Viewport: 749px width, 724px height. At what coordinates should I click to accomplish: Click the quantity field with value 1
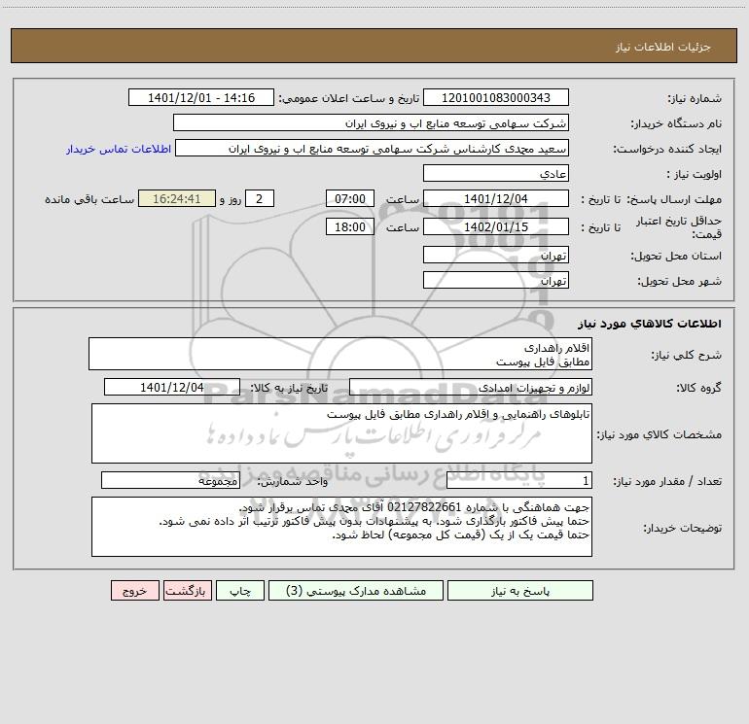519,480
